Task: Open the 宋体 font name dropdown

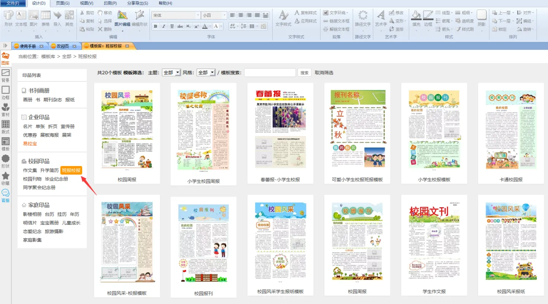Action: click(x=198, y=16)
